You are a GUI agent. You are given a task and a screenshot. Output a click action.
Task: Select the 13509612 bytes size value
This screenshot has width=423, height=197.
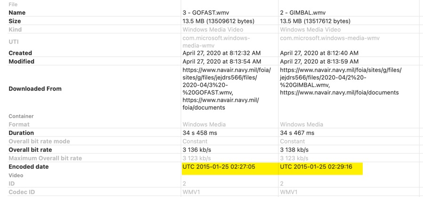[x=218, y=21]
